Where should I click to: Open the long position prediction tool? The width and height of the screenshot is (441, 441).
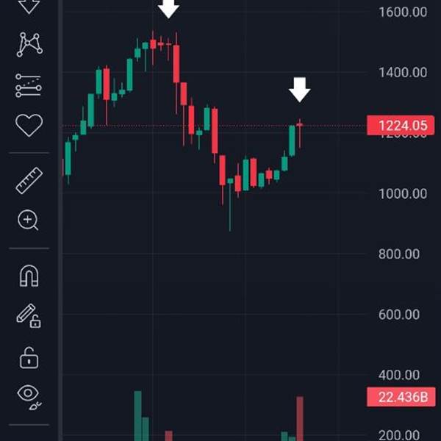point(29,86)
